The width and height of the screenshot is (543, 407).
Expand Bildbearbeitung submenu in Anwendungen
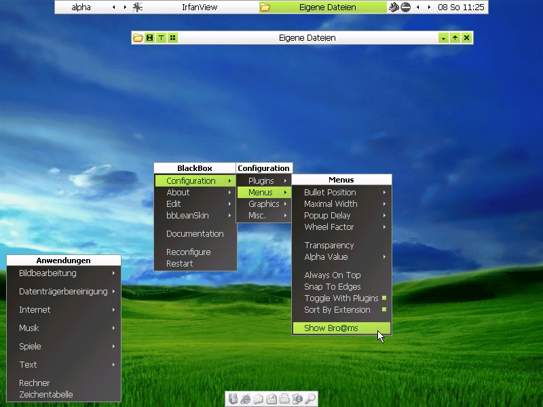point(64,273)
